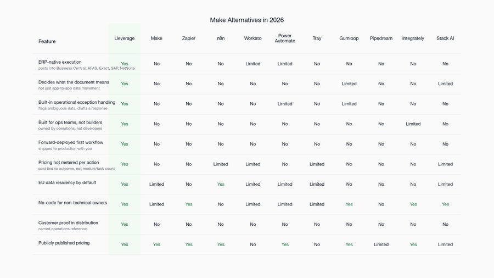Select the Stack AI column header
The image size is (494, 278).
pos(445,38)
